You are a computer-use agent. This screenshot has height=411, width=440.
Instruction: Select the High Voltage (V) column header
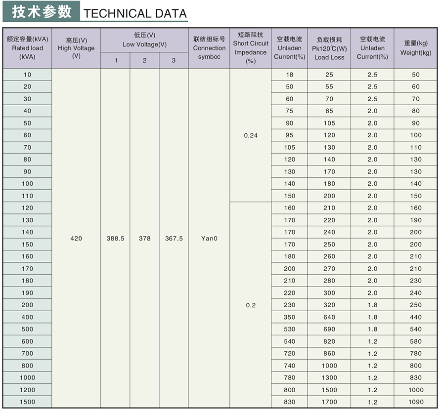pyautogui.click(x=76, y=48)
